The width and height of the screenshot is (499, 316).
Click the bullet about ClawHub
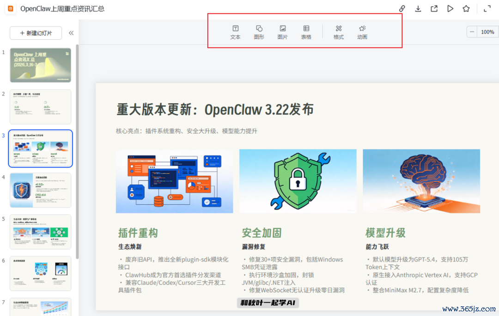[x=170, y=275]
